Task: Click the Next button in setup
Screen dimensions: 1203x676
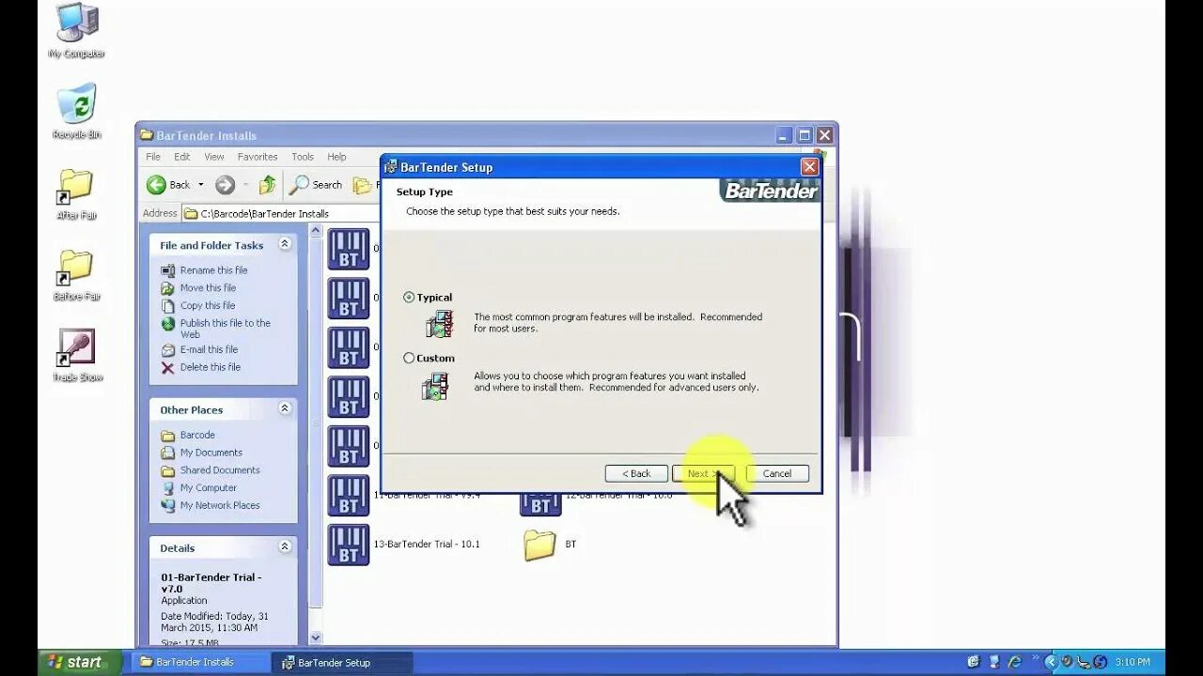Action: (x=703, y=473)
